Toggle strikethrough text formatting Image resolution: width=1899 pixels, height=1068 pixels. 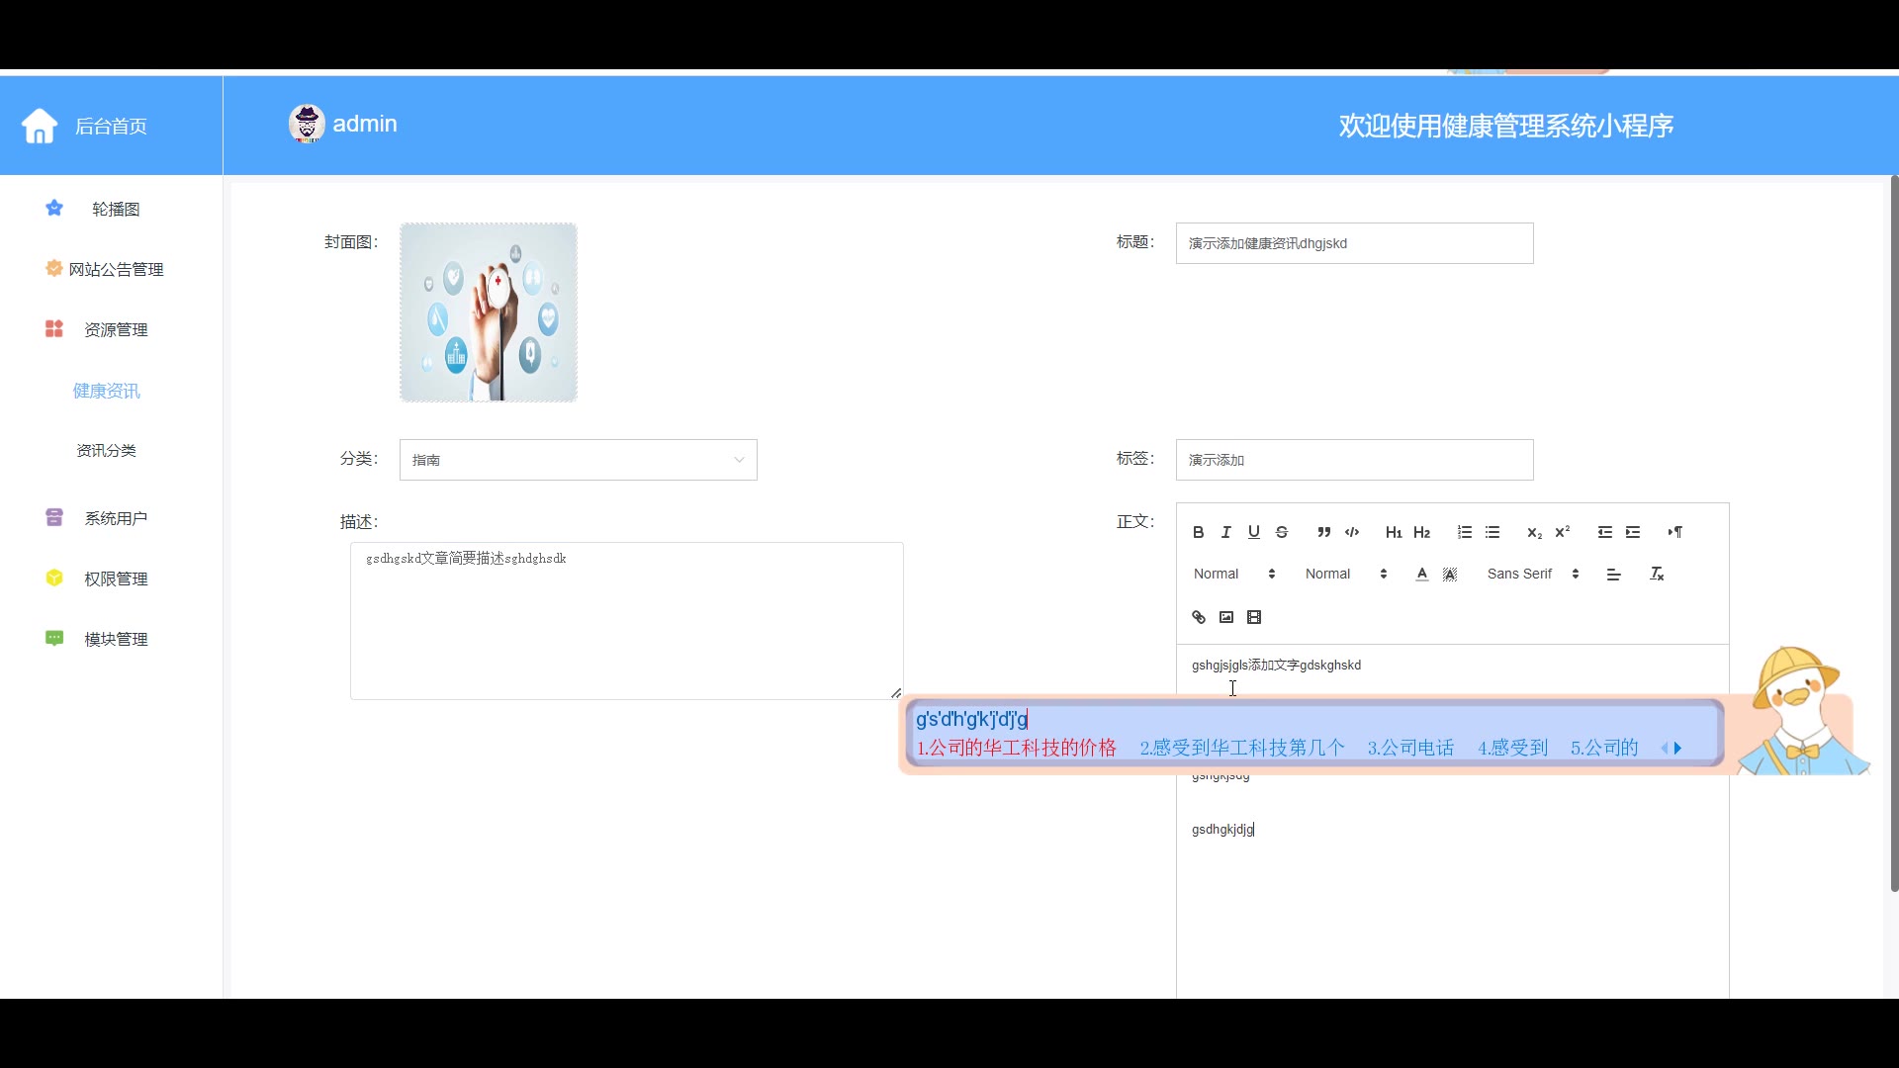point(1282,532)
